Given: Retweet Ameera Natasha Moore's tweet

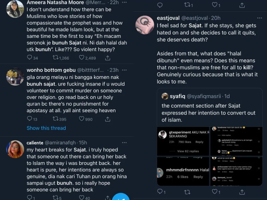Looking at the screenshot, I should (x=56, y=58).
